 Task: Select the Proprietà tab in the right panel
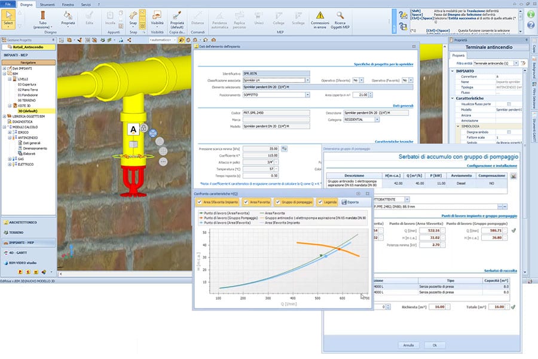458,55
